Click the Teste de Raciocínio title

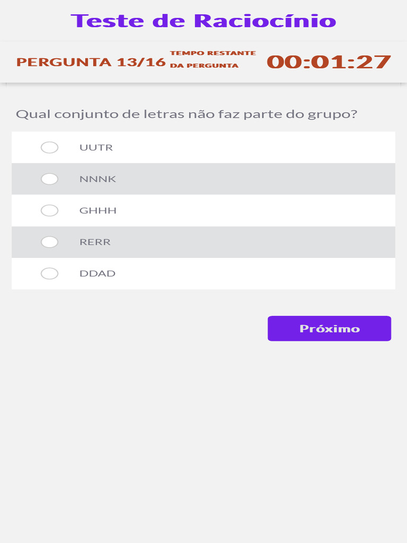pos(203,21)
